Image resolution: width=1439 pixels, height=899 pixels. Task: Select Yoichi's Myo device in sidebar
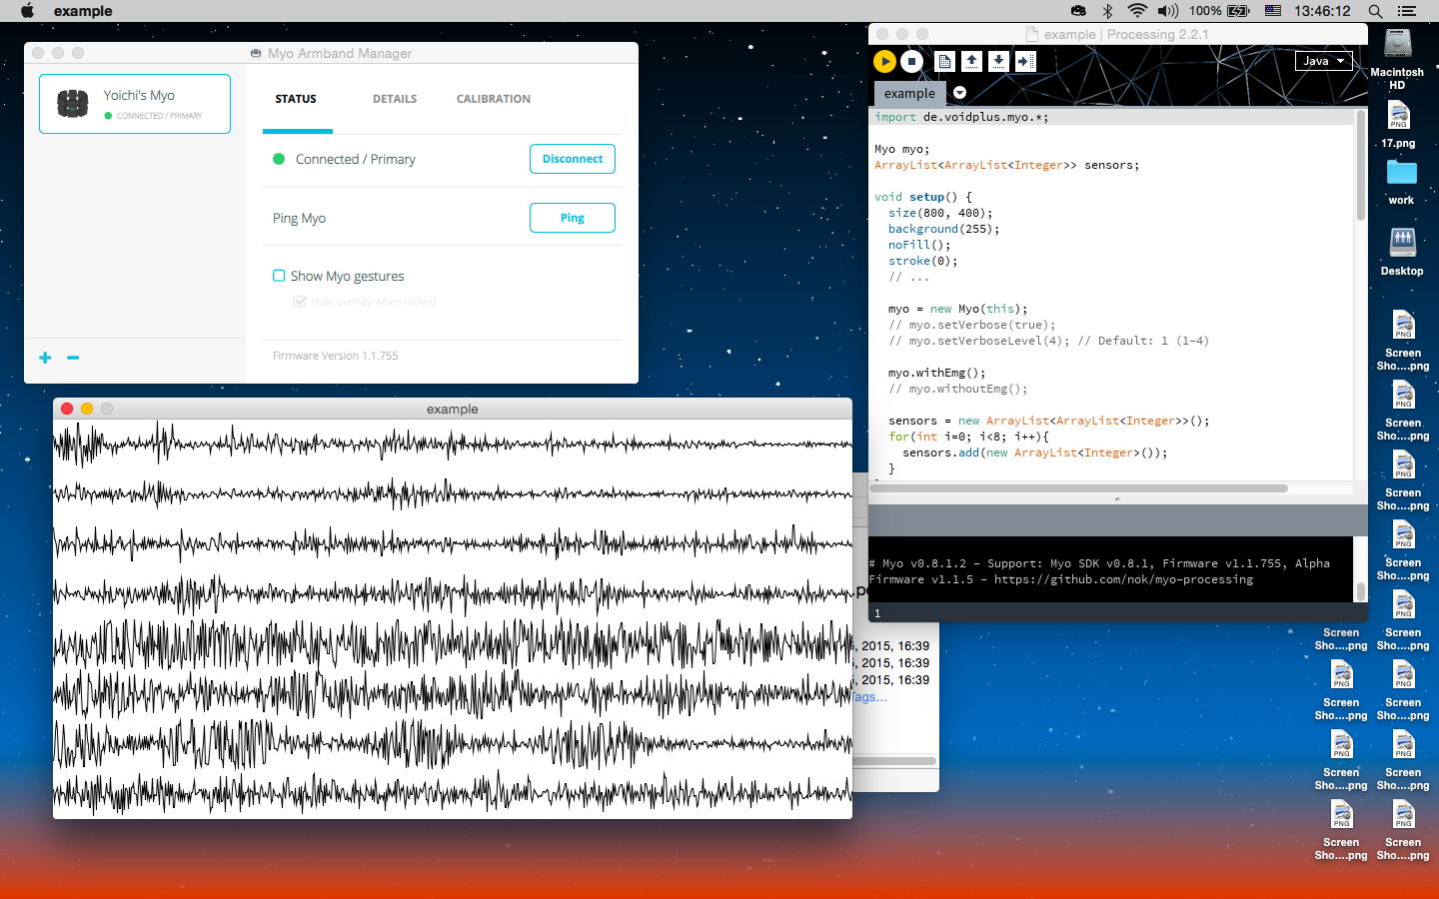(135, 104)
